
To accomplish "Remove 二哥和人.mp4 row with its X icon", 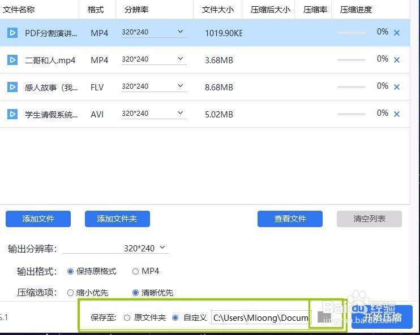I will click(x=397, y=60).
